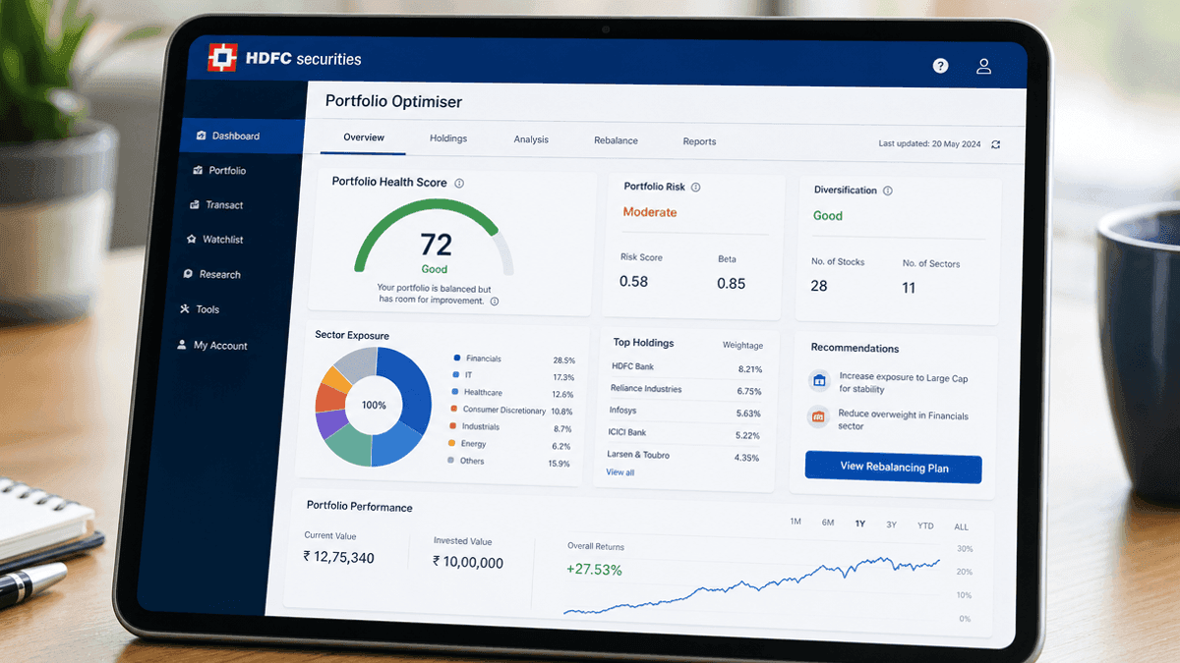Select the 6M performance range
Screen dimensions: 1180x663
coord(828,523)
